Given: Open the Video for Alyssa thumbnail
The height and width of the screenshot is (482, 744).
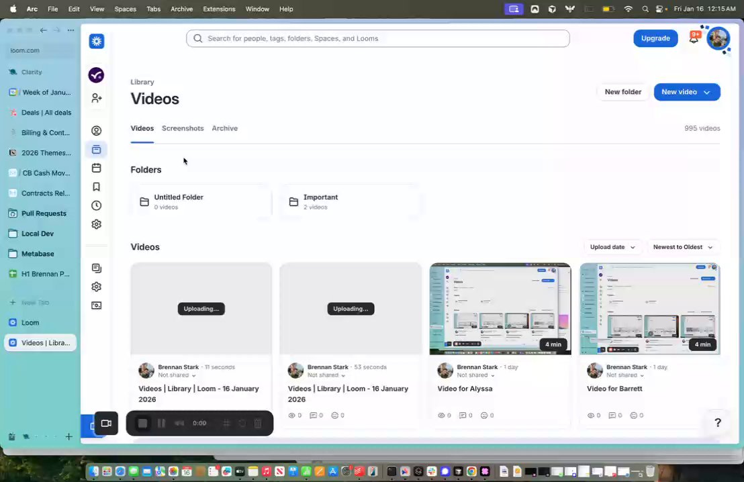Looking at the screenshot, I should coord(500,309).
